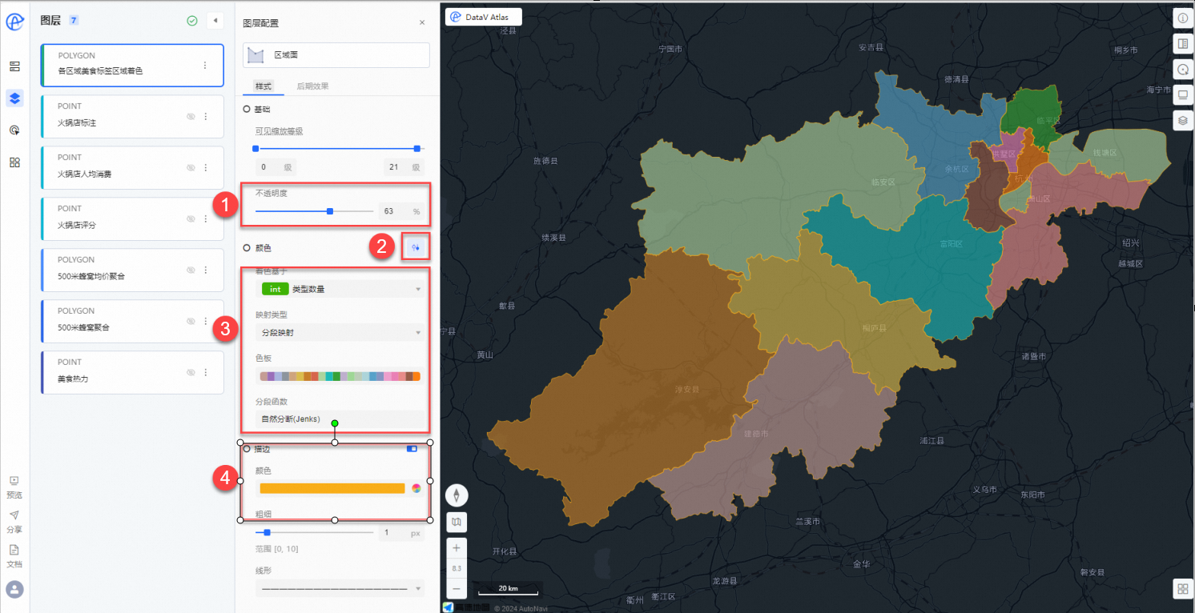Open the user account avatar
This screenshot has height=613, width=1195.
click(x=14, y=589)
